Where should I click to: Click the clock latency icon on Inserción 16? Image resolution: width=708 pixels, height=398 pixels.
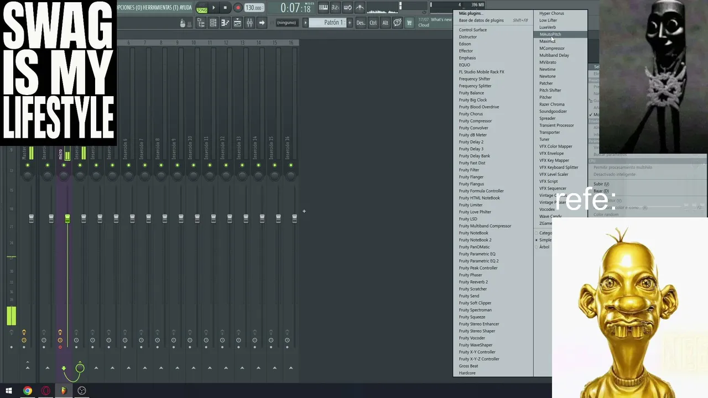(x=287, y=340)
